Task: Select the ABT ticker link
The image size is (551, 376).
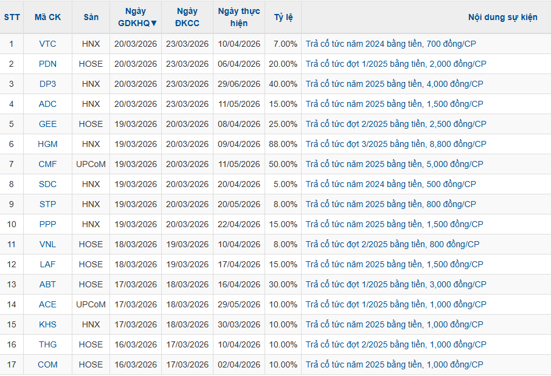Action: (x=47, y=284)
